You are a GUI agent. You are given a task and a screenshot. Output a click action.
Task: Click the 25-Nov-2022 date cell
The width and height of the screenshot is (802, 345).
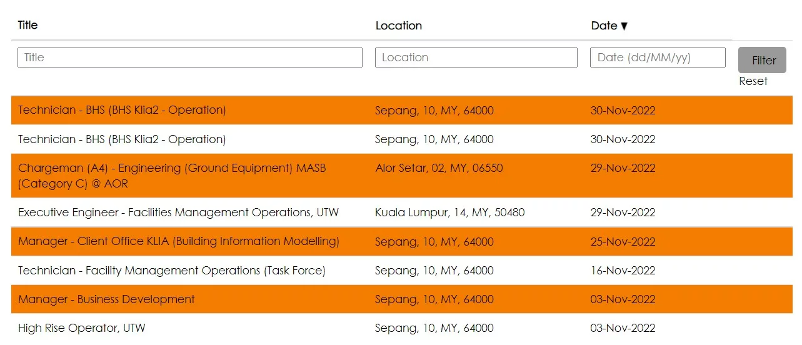(623, 242)
